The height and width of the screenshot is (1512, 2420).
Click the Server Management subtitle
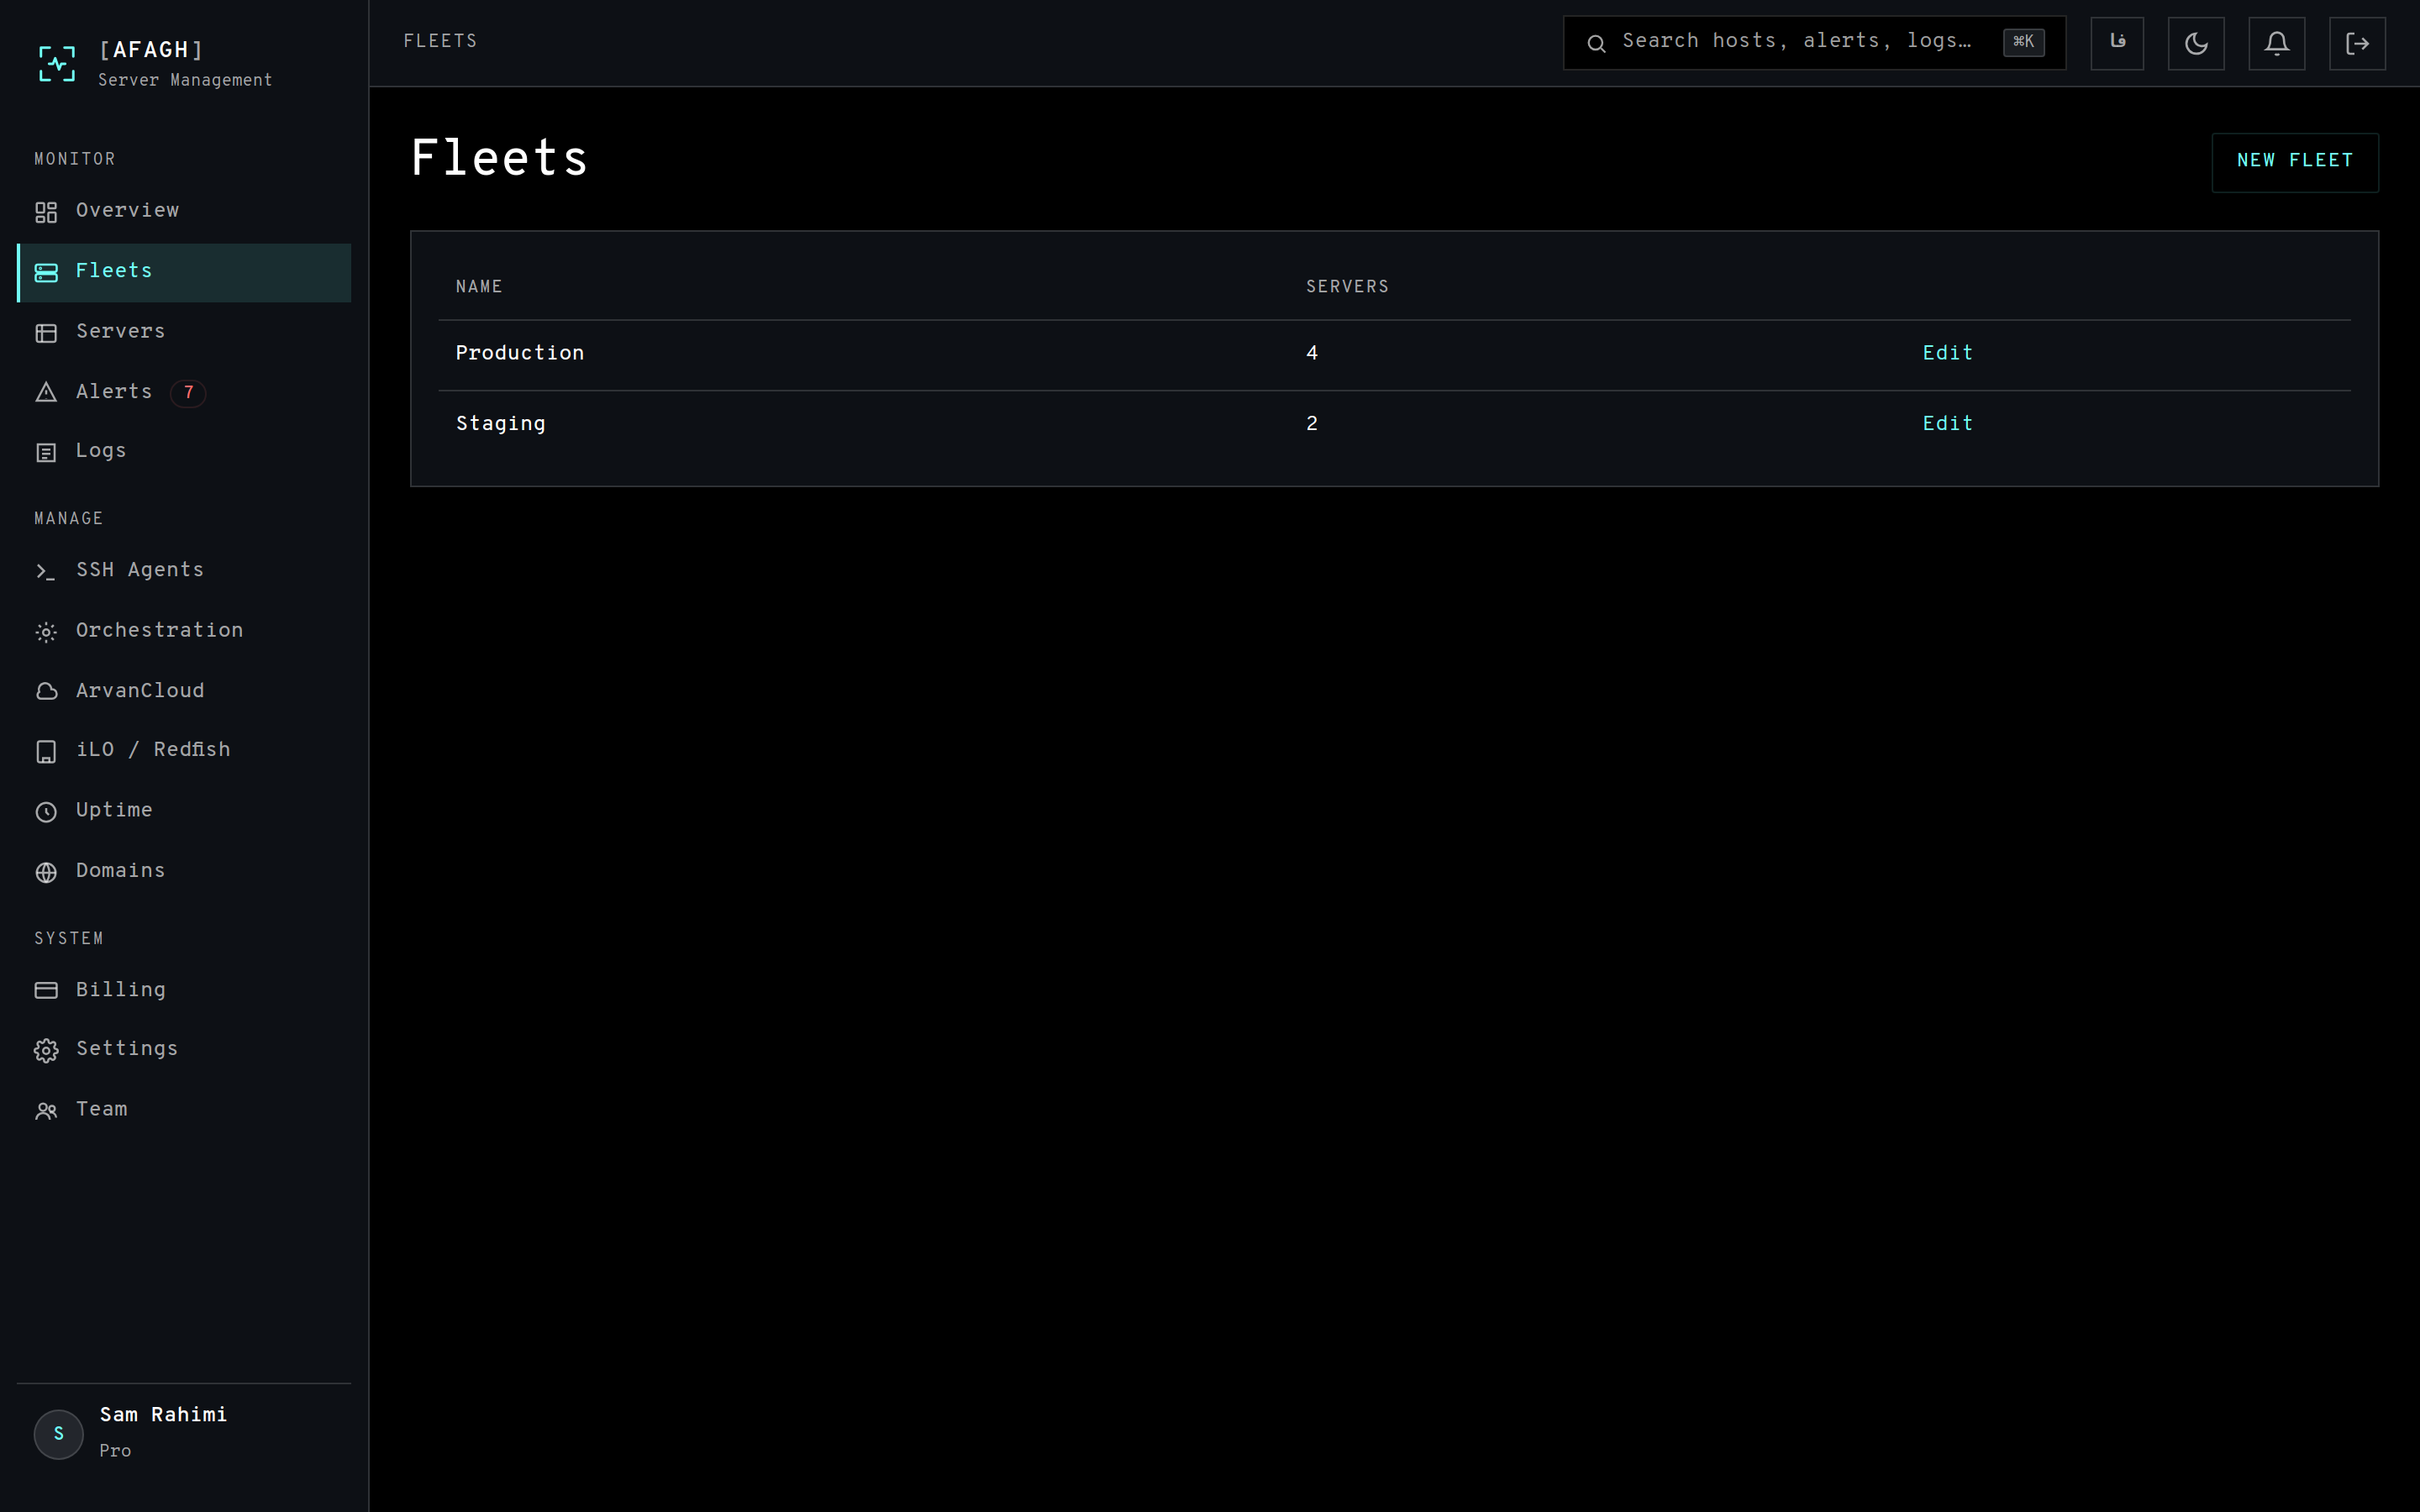185,80
